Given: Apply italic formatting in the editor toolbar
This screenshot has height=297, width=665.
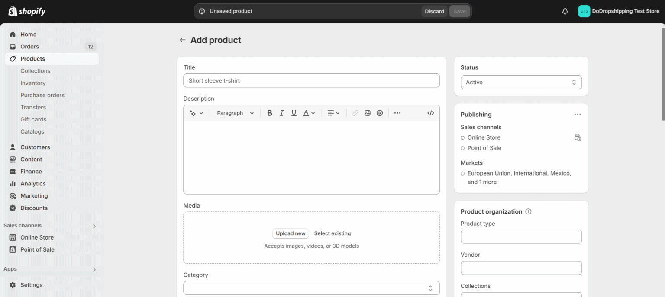Looking at the screenshot, I should click(281, 113).
